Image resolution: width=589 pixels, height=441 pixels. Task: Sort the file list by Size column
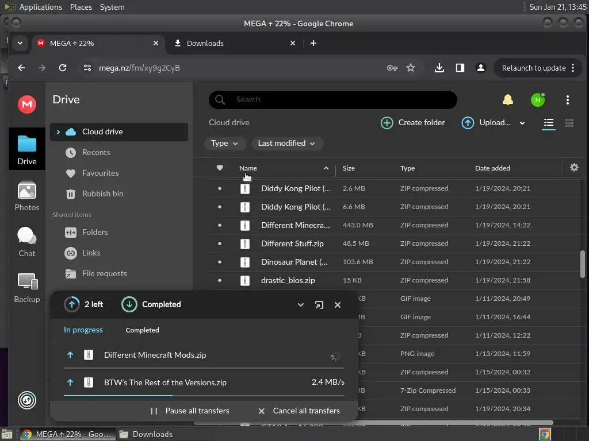pyautogui.click(x=349, y=168)
